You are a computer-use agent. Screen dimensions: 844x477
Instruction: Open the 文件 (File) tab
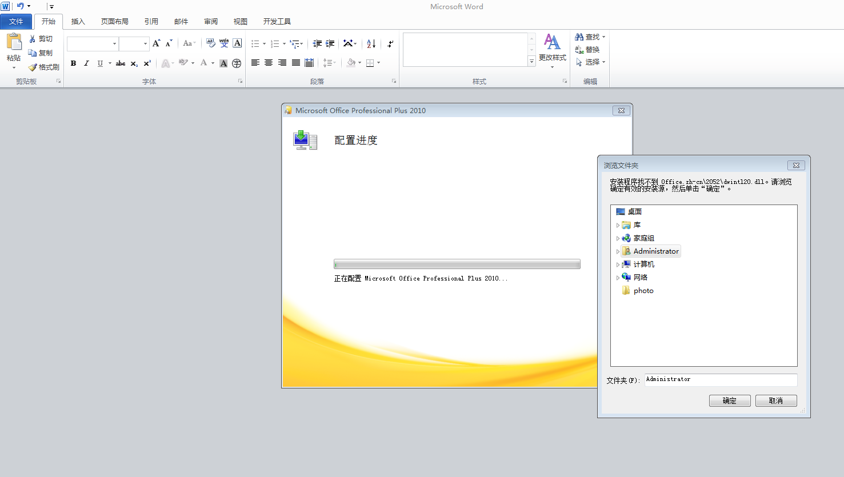[x=16, y=22]
